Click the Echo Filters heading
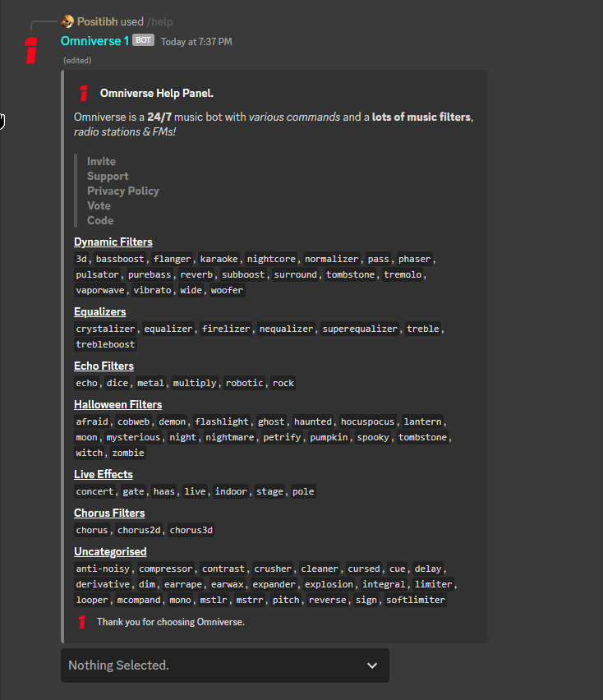This screenshot has height=700, width=603. click(104, 366)
